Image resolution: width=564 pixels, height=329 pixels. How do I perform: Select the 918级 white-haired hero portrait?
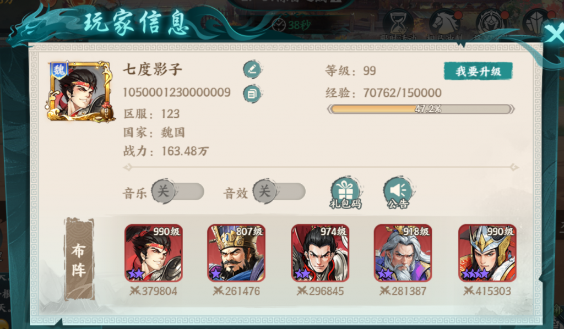[403, 253]
